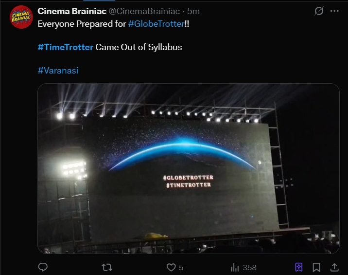The height and width of the screenshot is (275, 348).
Task: Like the post with the heart icon
Action: [171, 267]
